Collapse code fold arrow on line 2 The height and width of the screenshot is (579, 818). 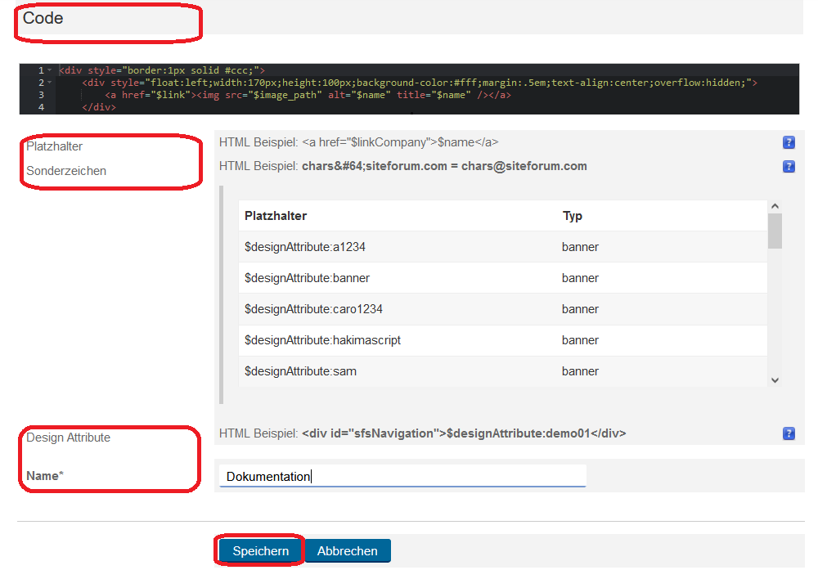click(50, 83)
